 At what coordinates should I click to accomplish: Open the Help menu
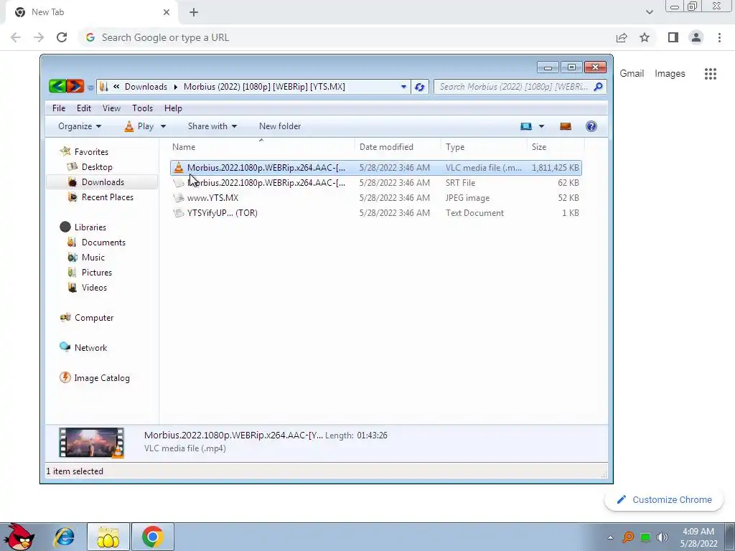tap(173, 108)
